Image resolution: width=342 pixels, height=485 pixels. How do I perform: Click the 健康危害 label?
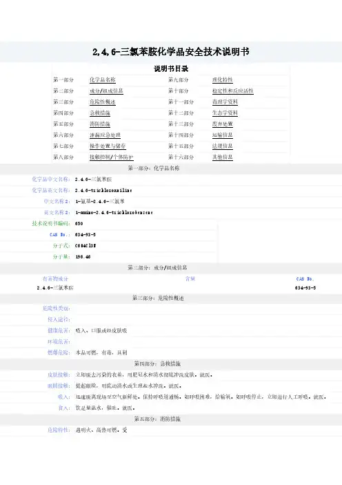coord(59,331)
